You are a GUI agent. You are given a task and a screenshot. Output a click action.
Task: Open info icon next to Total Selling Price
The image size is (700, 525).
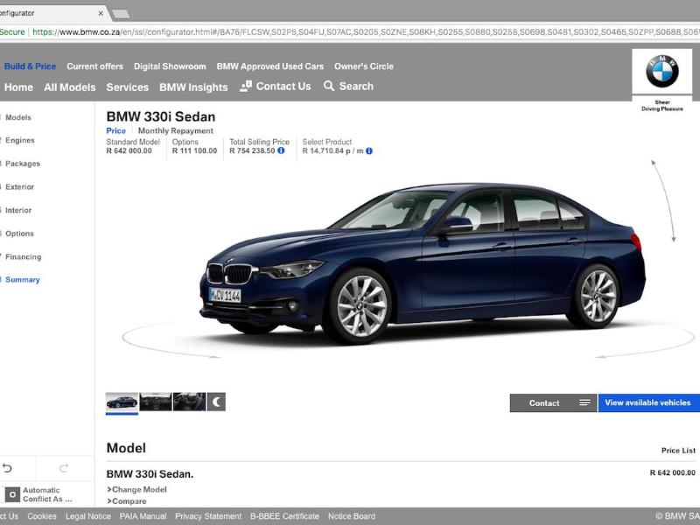tap(281, 150)
